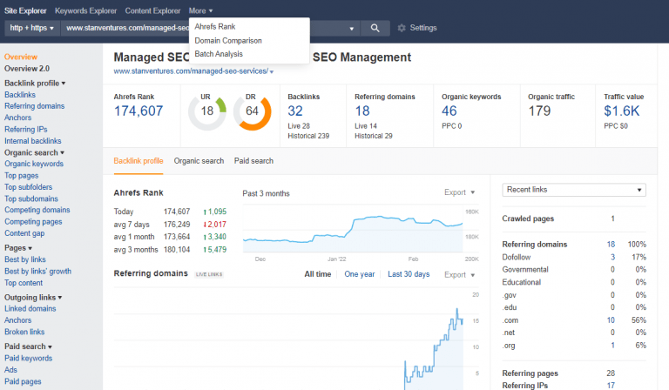Click the Referring IPs count 17
Image resolution: width=669 pixels, height=390 pixels.
click(611, 386)
